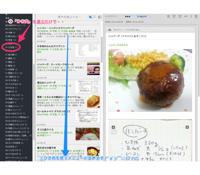
Task: Select the 74 お菓子 tag
Action: [x=11, y=103]
